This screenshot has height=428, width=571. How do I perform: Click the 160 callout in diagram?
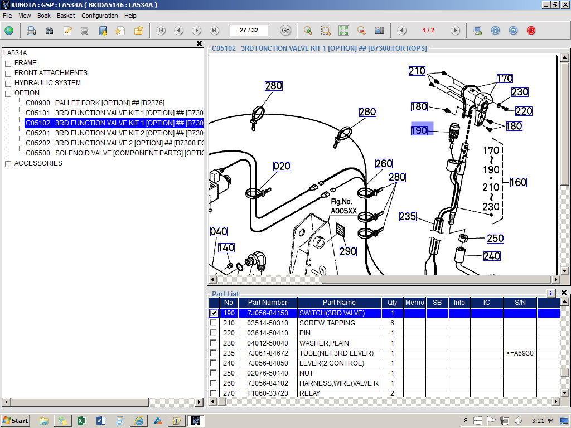(x=518, y=182)
